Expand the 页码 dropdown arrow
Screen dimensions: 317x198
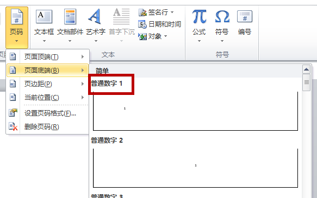(16, 41)
